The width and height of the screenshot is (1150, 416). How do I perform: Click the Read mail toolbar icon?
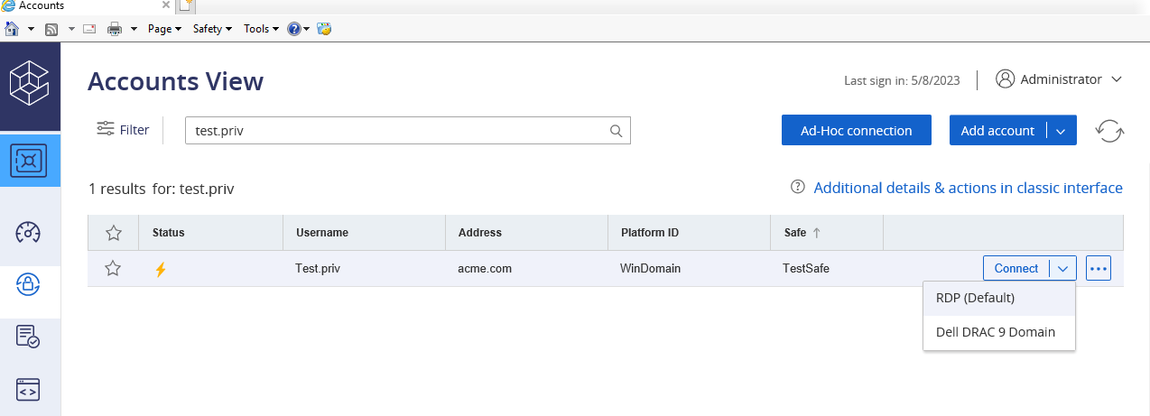89,29
